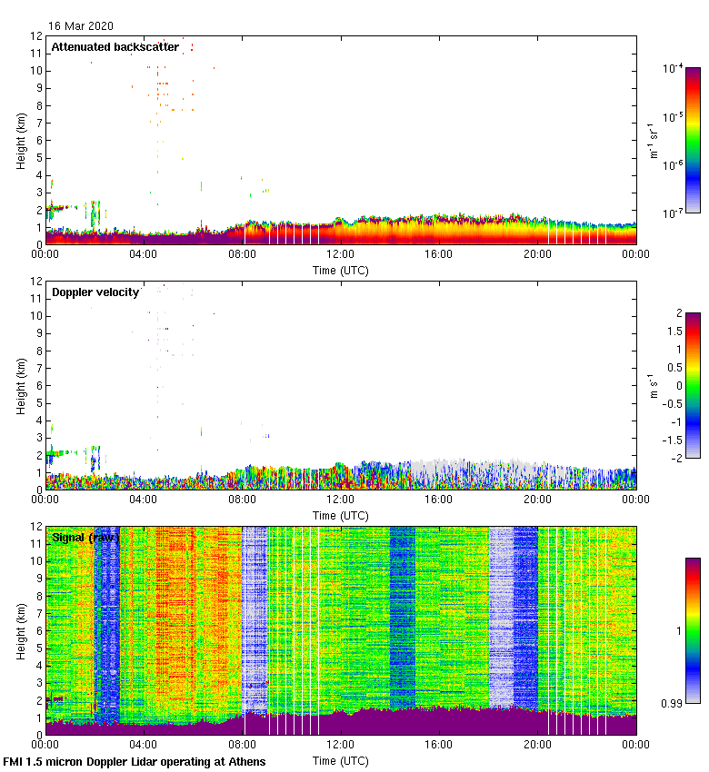Click the Doppler velocity plot title

tap(95, 292)
